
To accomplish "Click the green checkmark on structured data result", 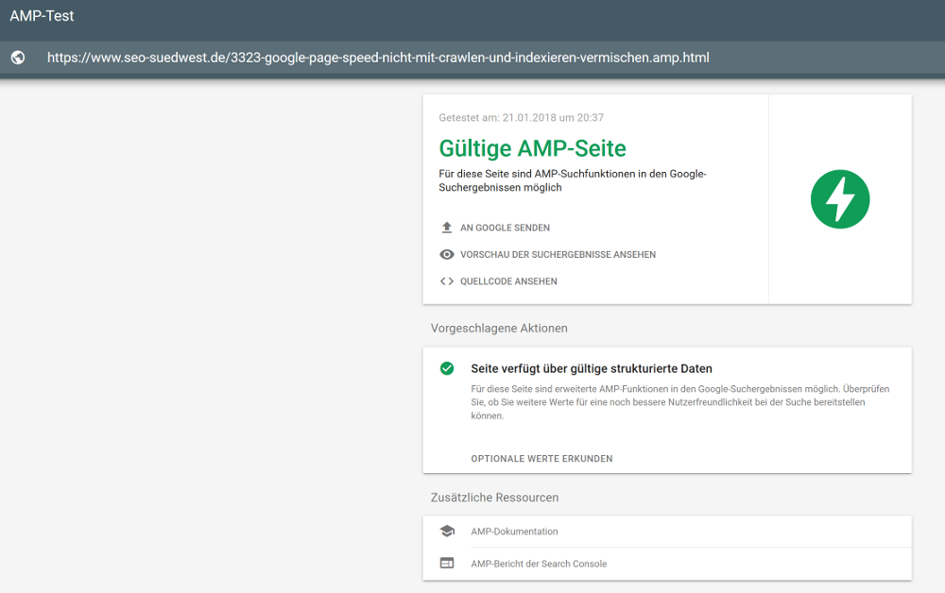I will [x=446, y=368].
